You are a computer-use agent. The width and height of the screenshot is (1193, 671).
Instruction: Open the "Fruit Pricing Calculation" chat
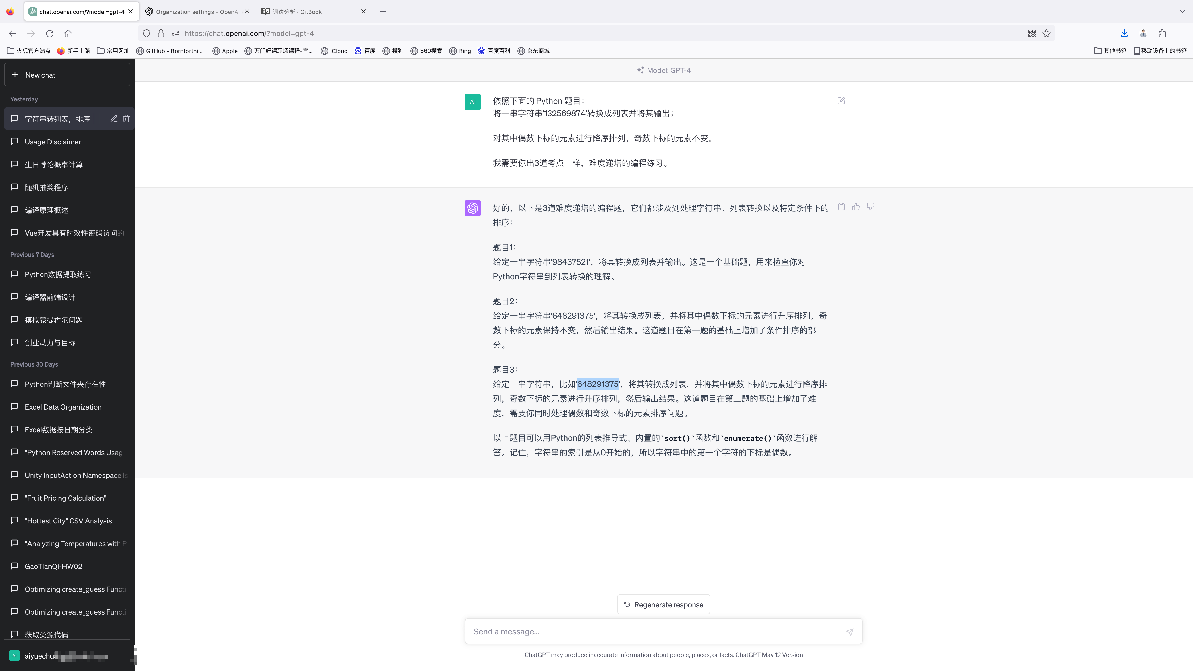(67, 498)
